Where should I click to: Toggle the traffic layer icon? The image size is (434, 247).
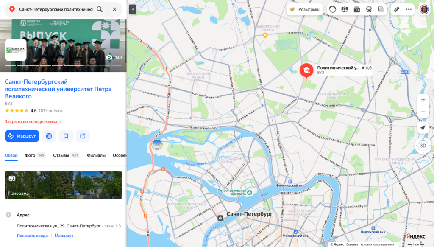point(333,9)
